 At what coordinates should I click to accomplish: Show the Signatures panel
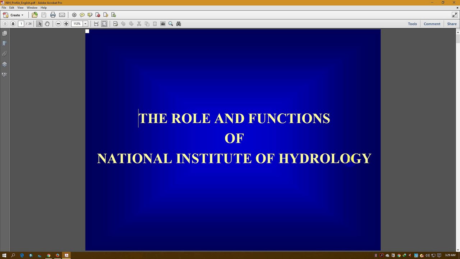pyautogui.click(x=5, y=75)
